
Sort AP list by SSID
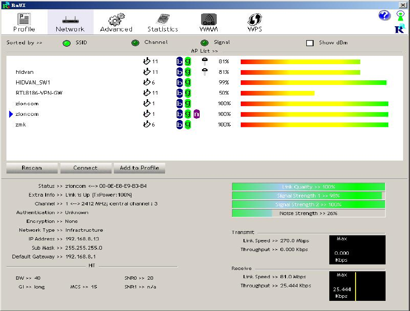[x=66, y=43]
